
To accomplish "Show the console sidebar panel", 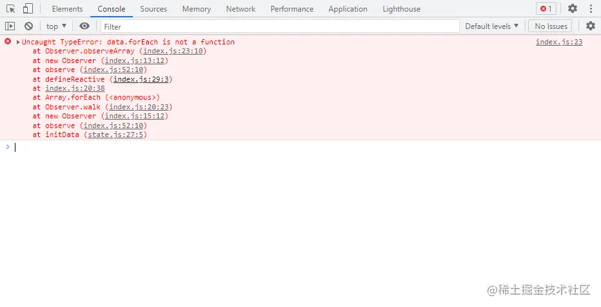I will [10, 26].
